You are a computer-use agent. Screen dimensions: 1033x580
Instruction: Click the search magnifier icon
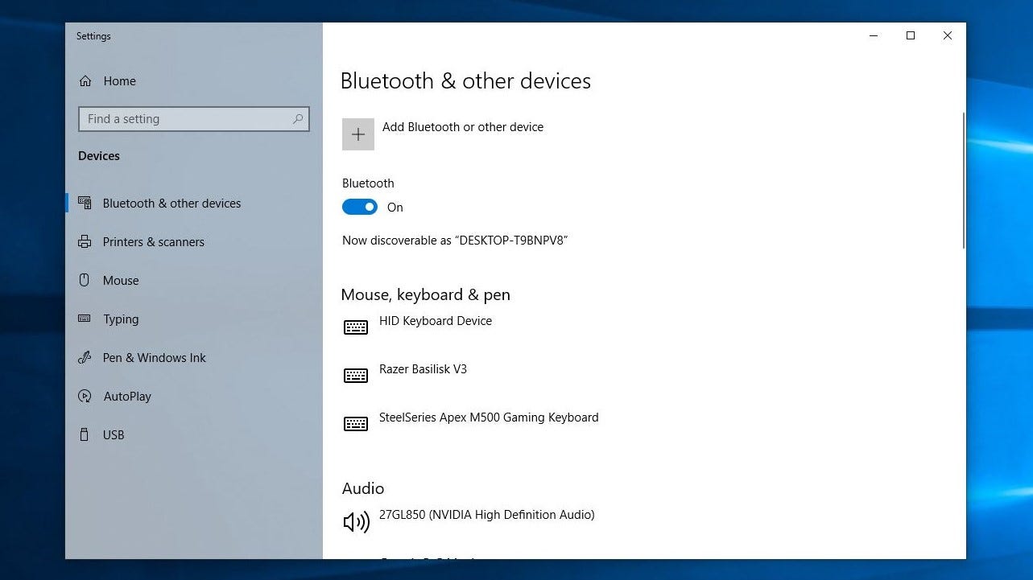point(298,119)
